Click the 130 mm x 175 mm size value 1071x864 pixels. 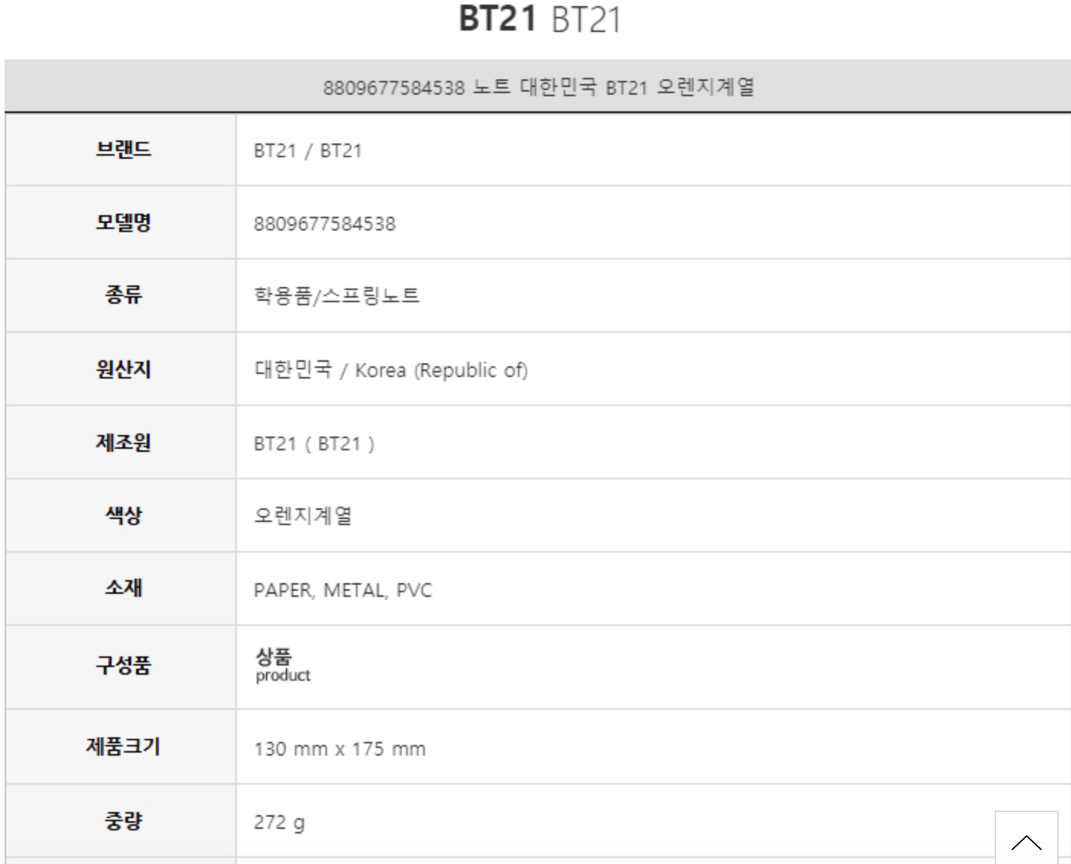click(340, 749)
